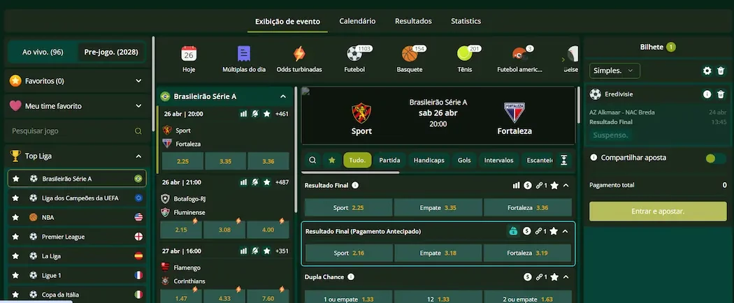
Task: Switch to the Calendário tab
Action: coord(357,21)
